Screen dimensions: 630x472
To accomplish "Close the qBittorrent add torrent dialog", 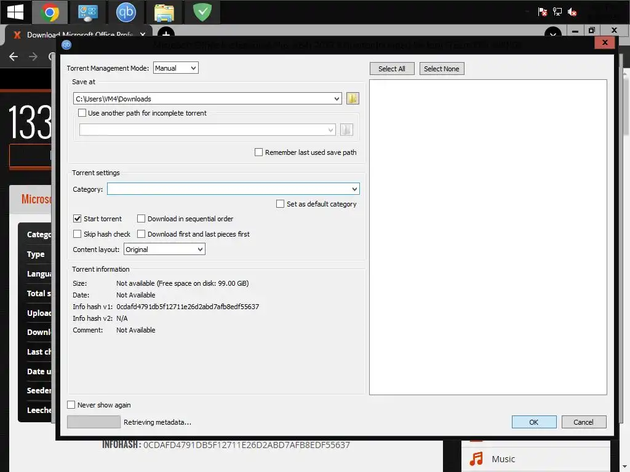I will pyautogui.click(x=605, y=42).
